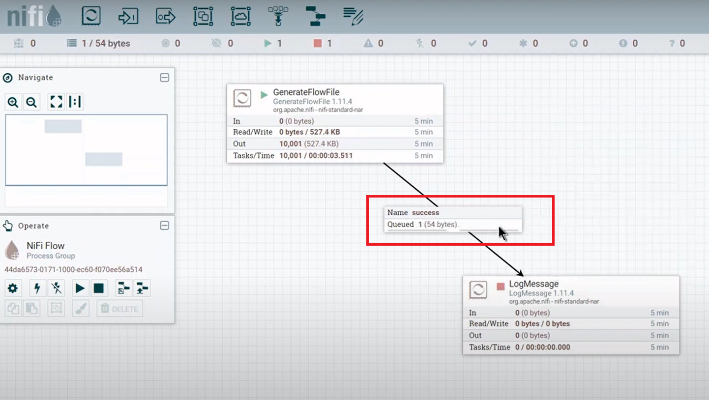Select the Input Port toolbar icon
Screen dimensions: 709x400
(x=128, y=17)
